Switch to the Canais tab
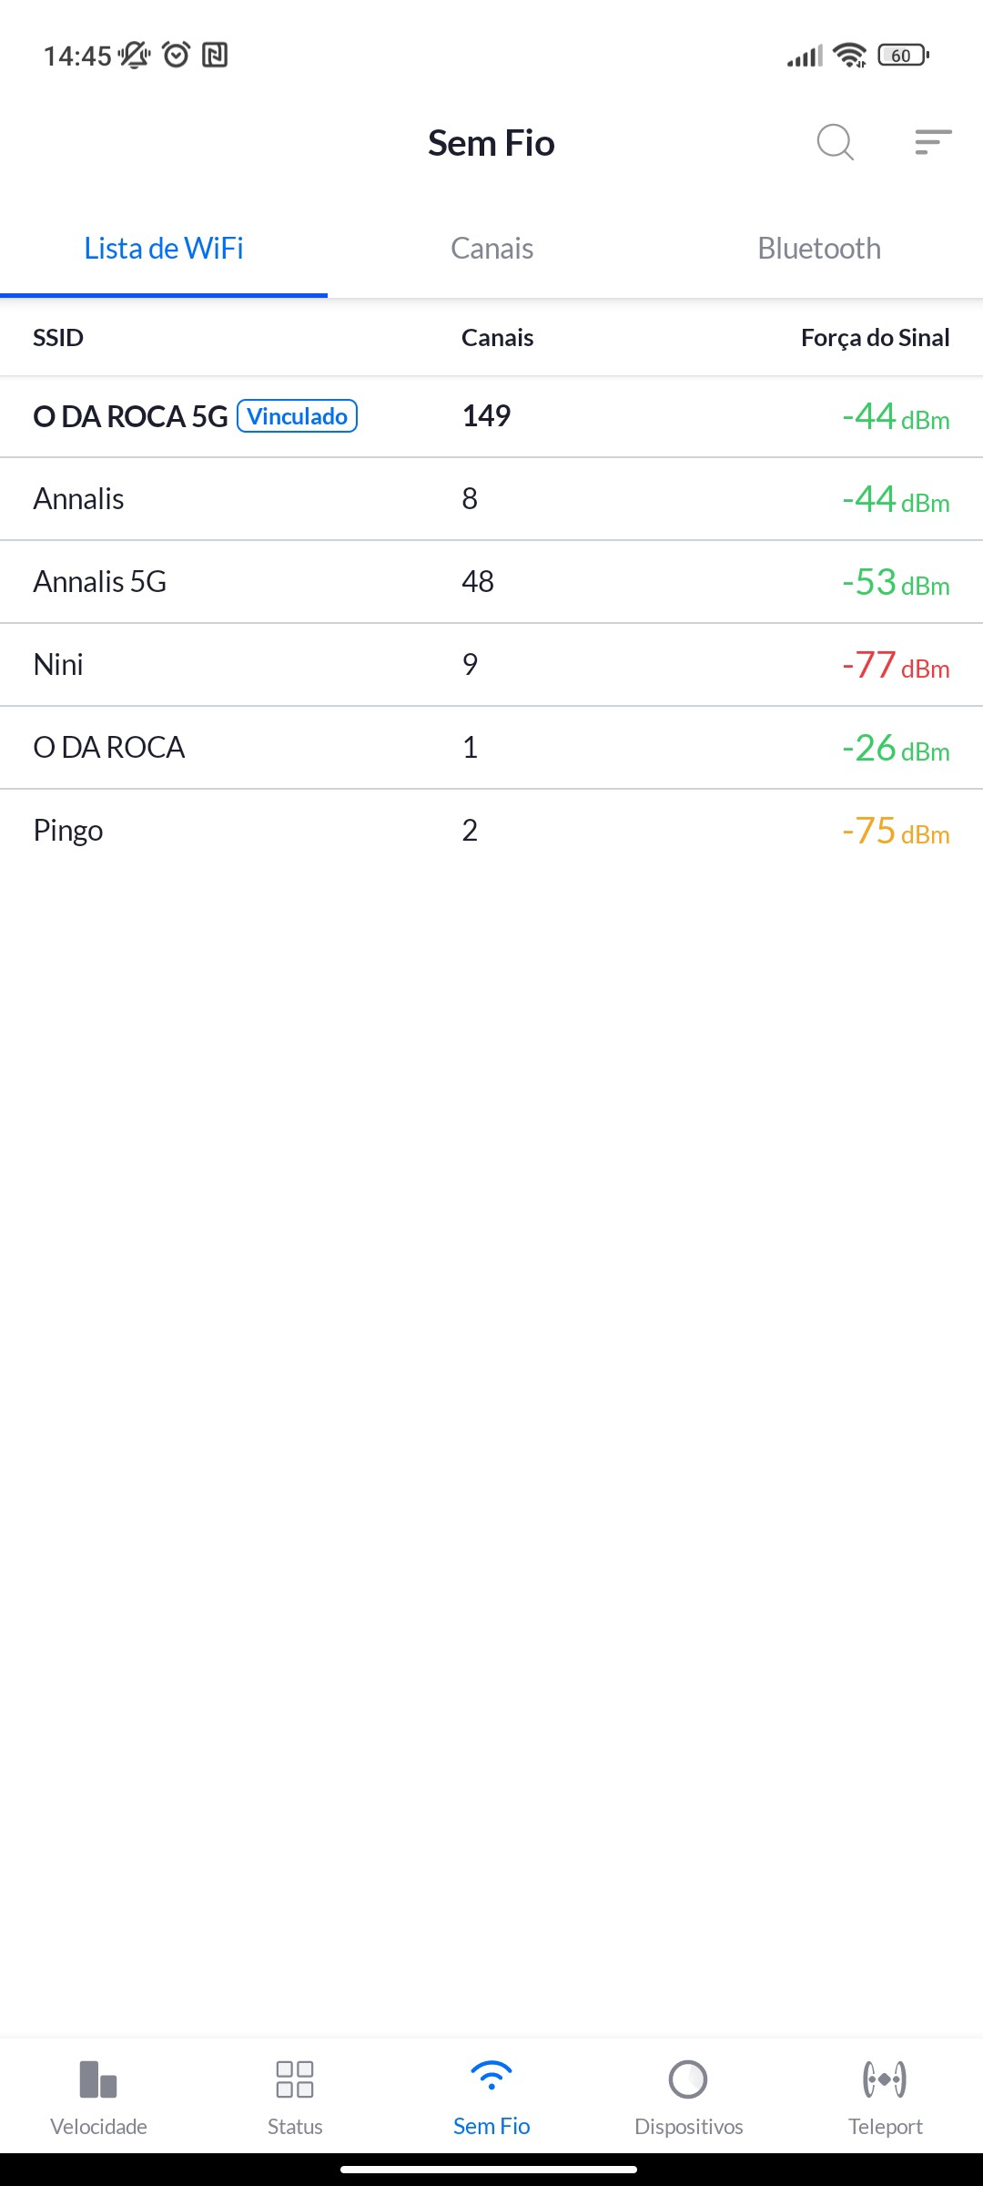 (491, 249)
